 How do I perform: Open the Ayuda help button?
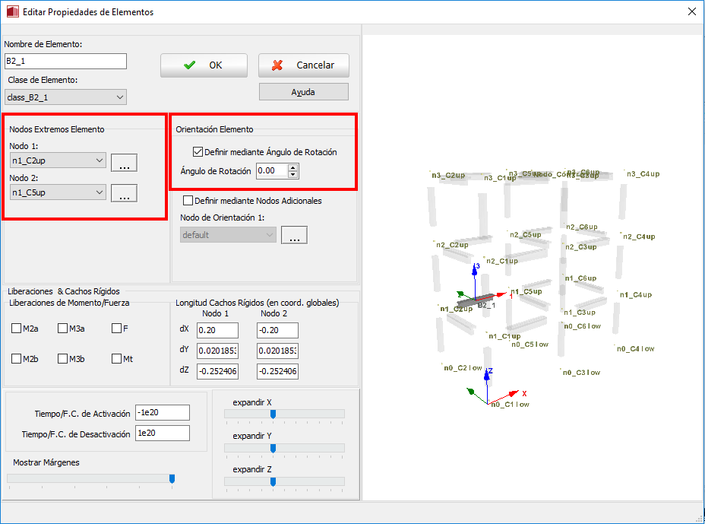coord(303,92)
